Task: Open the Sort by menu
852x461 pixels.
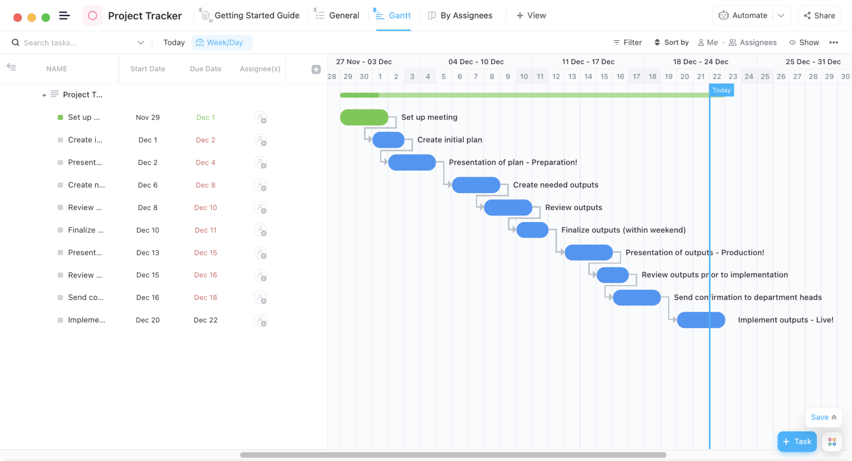Action: (x=671, y=43)
